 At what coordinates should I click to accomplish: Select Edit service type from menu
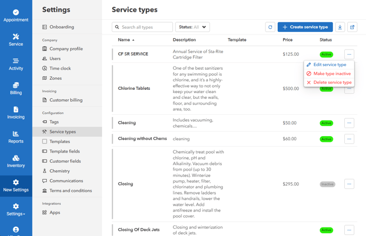click(329, 65)
